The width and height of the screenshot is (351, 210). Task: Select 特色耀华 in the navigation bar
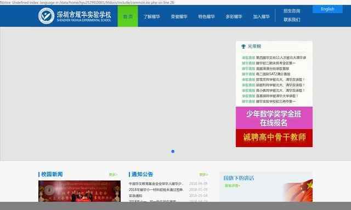[206, 16]
